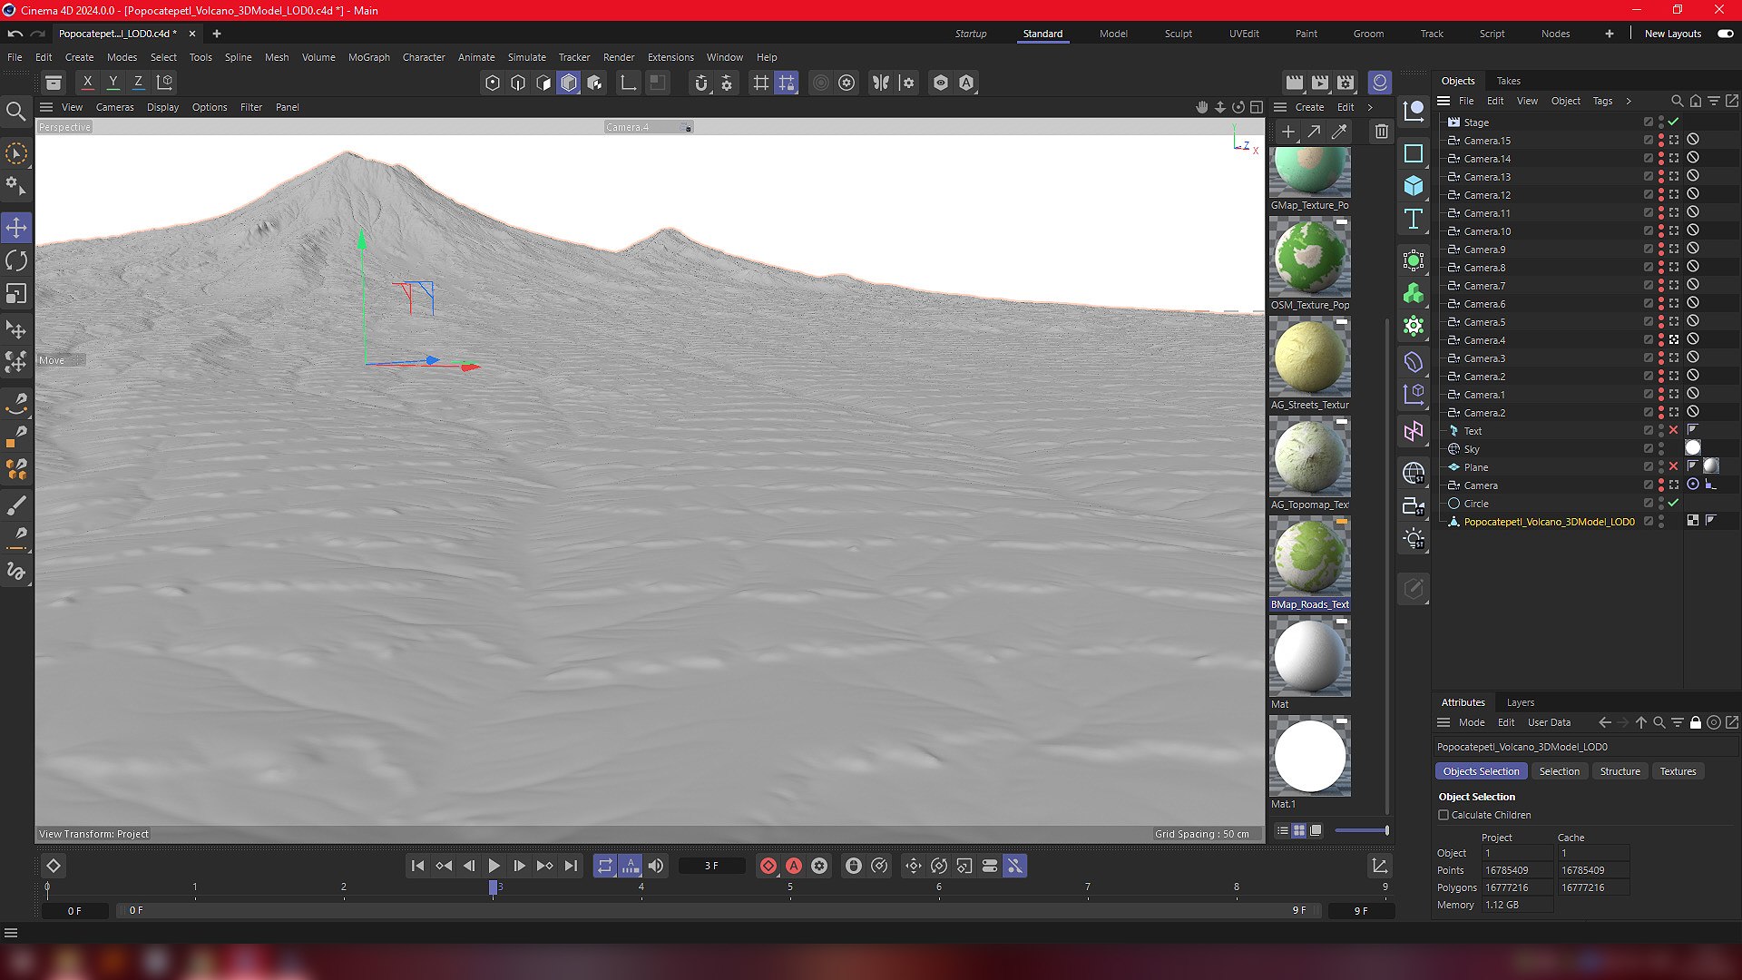Click the search magnifier tool icon
Viewport: 1742px width, 980px height.
pyautogui.click(x=16, y=112)
